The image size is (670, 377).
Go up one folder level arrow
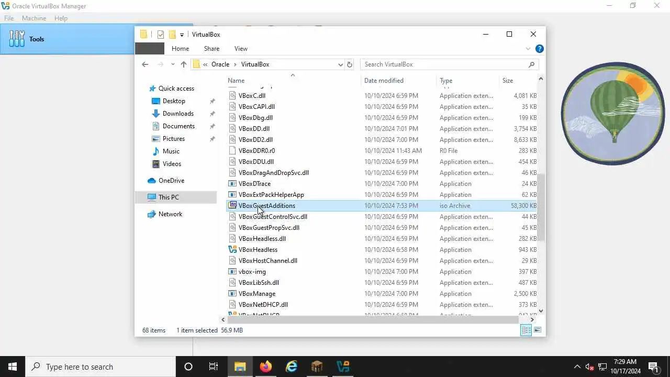click(x=183, y=64)
